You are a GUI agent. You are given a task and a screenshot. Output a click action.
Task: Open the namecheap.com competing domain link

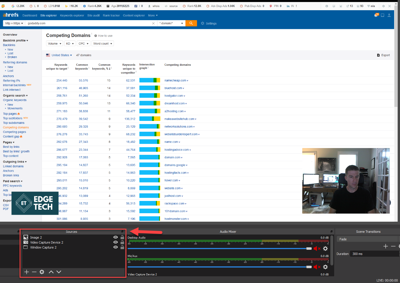click(x=175, y=81)
